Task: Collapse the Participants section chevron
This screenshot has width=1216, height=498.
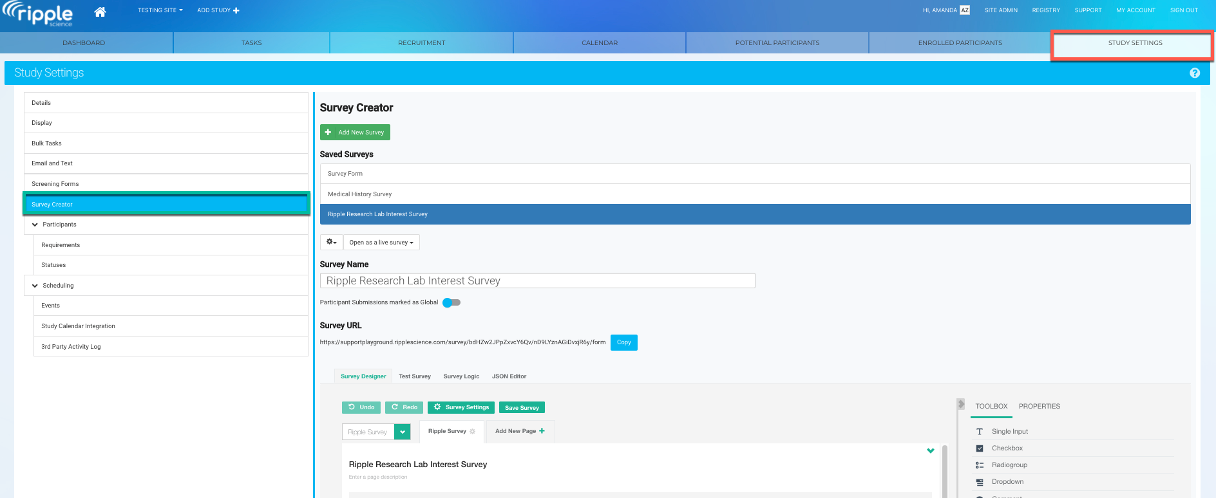Action: [x=35, y=225]
